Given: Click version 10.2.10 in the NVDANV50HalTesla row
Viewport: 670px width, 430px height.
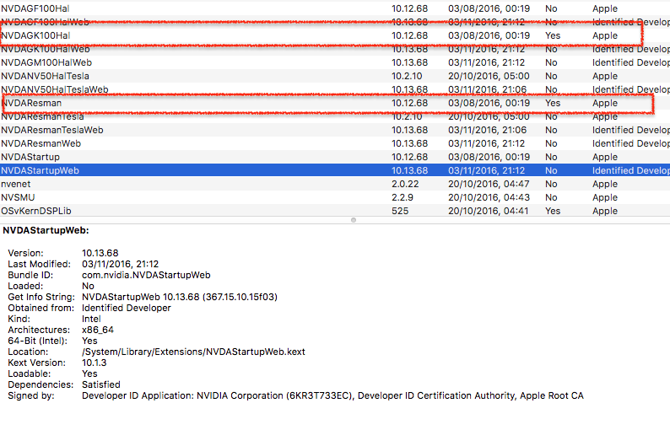Looking at the screenshot, I should (407, 76).
